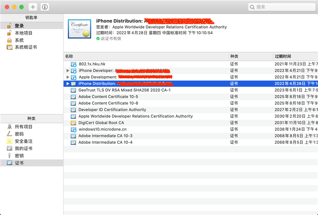Sort the list by the 过期时间 column header
The height and width of the screenshot is (215, 318).
click(x=296, y=57)
